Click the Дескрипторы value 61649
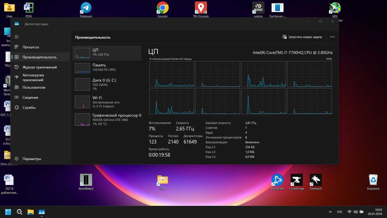The image size is (387, 218). click(x=190, y=142)
